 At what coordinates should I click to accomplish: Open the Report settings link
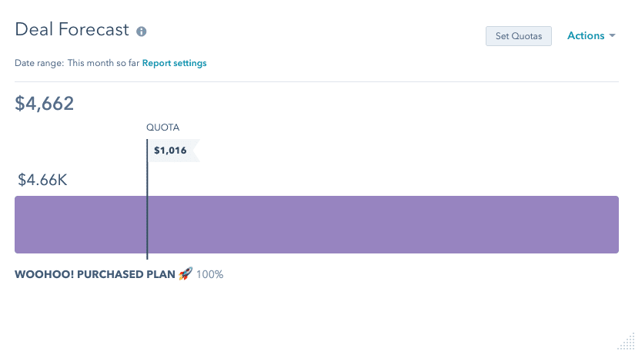click(x=174, y=63)
